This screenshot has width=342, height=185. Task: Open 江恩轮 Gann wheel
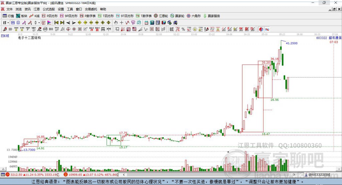click(x=161, y=16)
